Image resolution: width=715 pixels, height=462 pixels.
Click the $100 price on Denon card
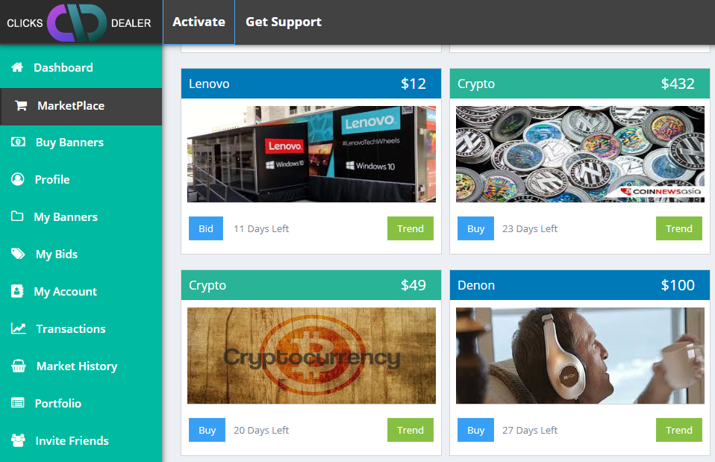[678, 286]
